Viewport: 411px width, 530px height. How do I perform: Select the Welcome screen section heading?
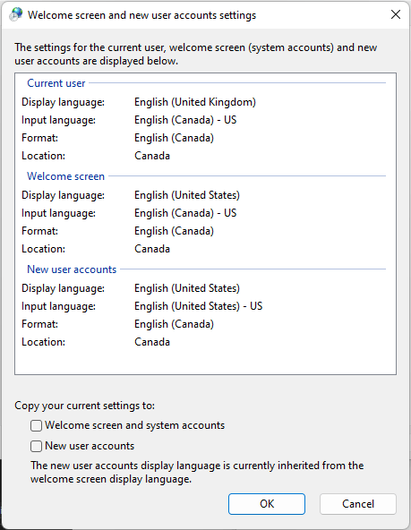pyautogui.click(x=66, y=176)
